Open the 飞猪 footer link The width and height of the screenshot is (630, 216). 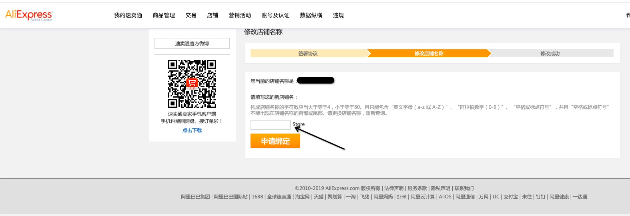pos(365,197)
